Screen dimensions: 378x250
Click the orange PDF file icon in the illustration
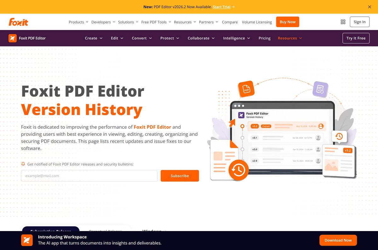[246, 89]
